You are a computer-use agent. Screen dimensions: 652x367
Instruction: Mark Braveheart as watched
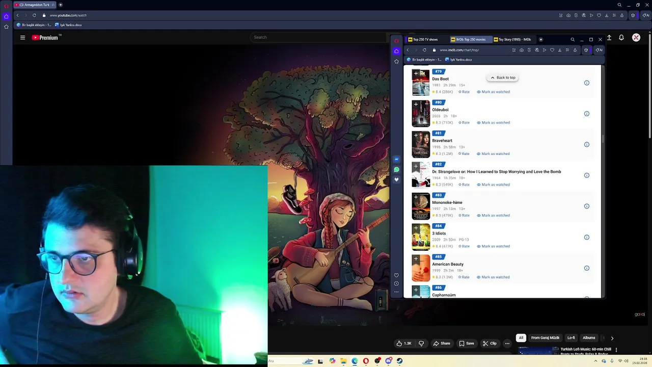tap(493, 153)
